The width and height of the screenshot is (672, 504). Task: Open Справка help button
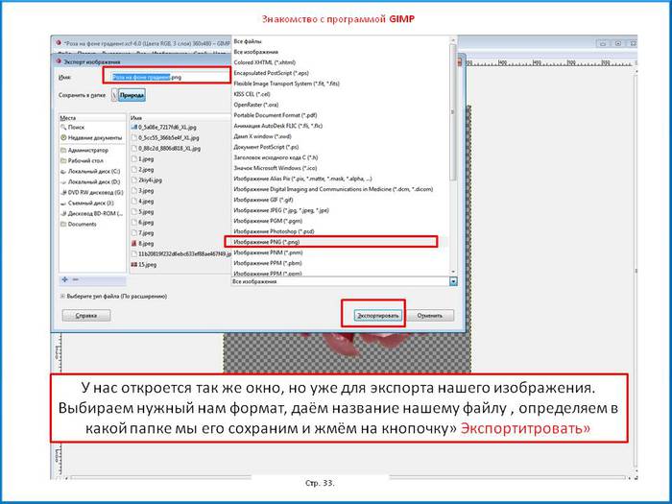tap(86, 316)
